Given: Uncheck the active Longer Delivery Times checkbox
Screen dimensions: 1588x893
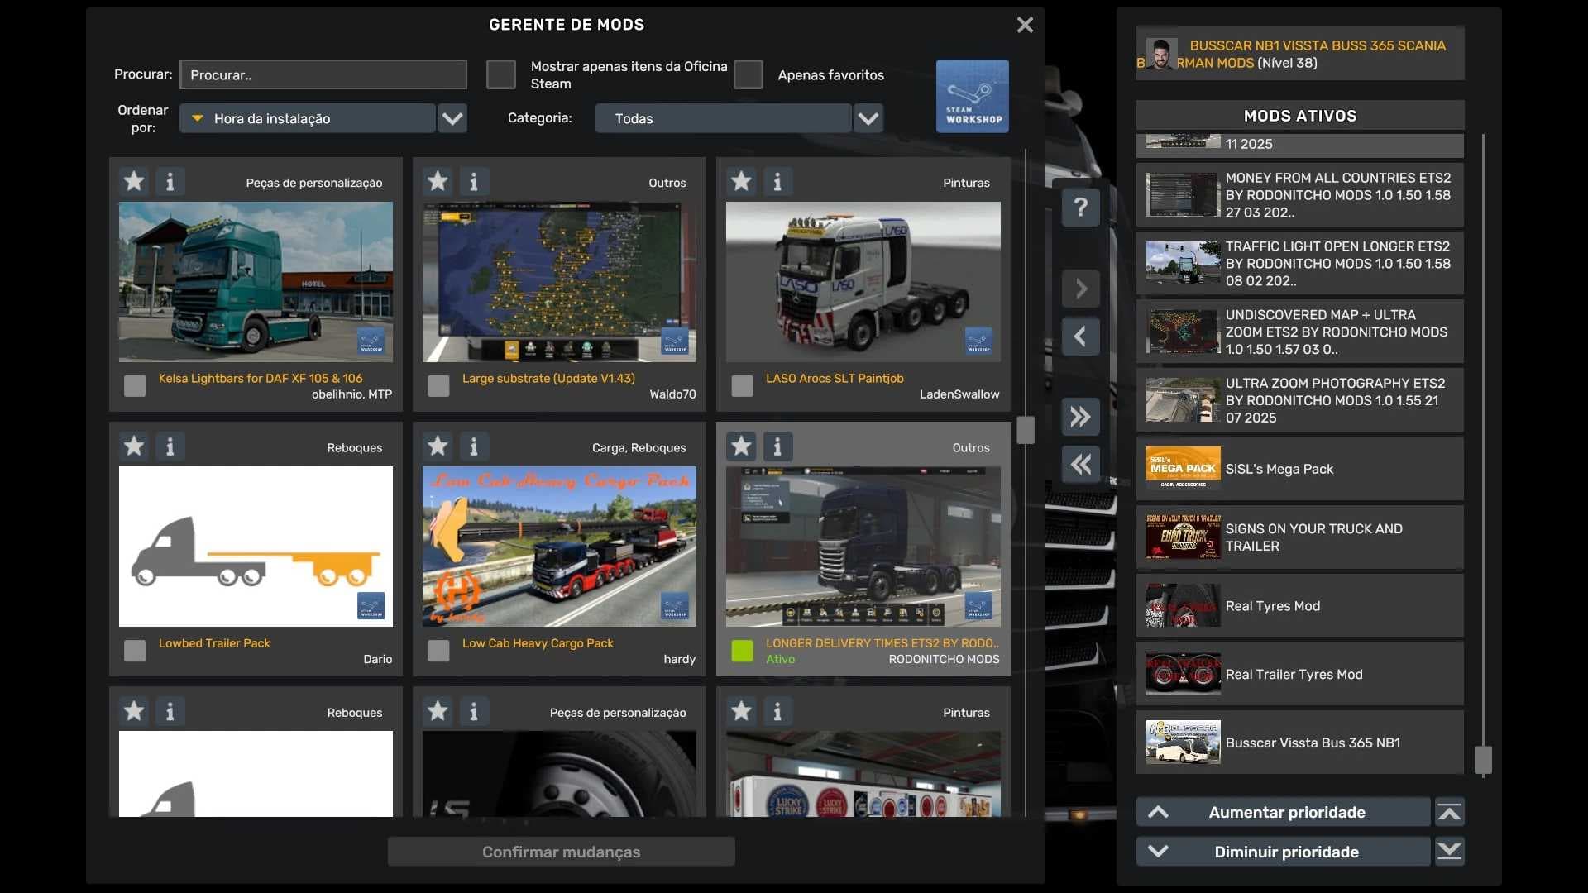Looking at the screenshot, I should [743, 651].
